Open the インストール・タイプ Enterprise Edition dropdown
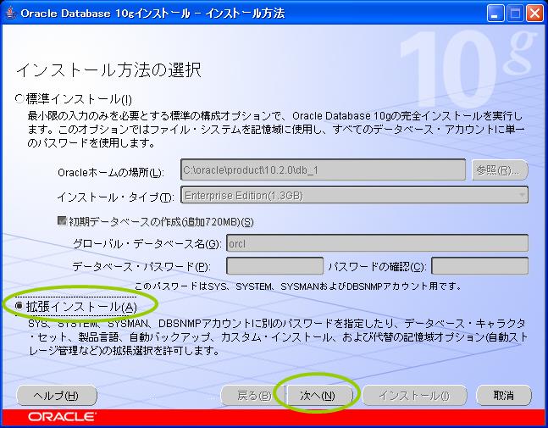Screen dimensions: 548x428 [354, 195]
